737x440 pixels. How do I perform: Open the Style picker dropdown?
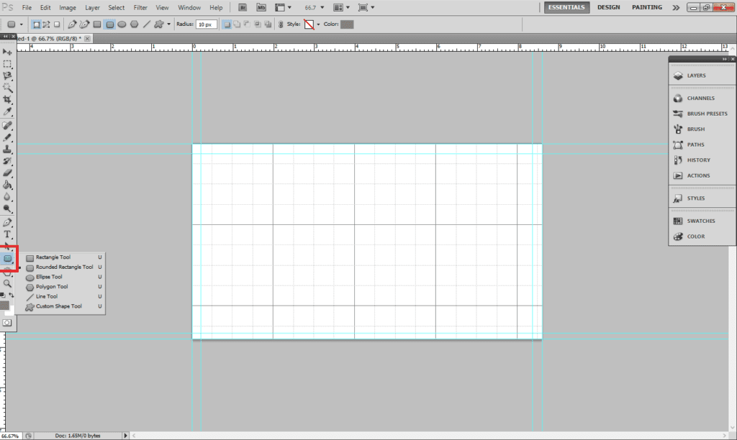(317, 24)
